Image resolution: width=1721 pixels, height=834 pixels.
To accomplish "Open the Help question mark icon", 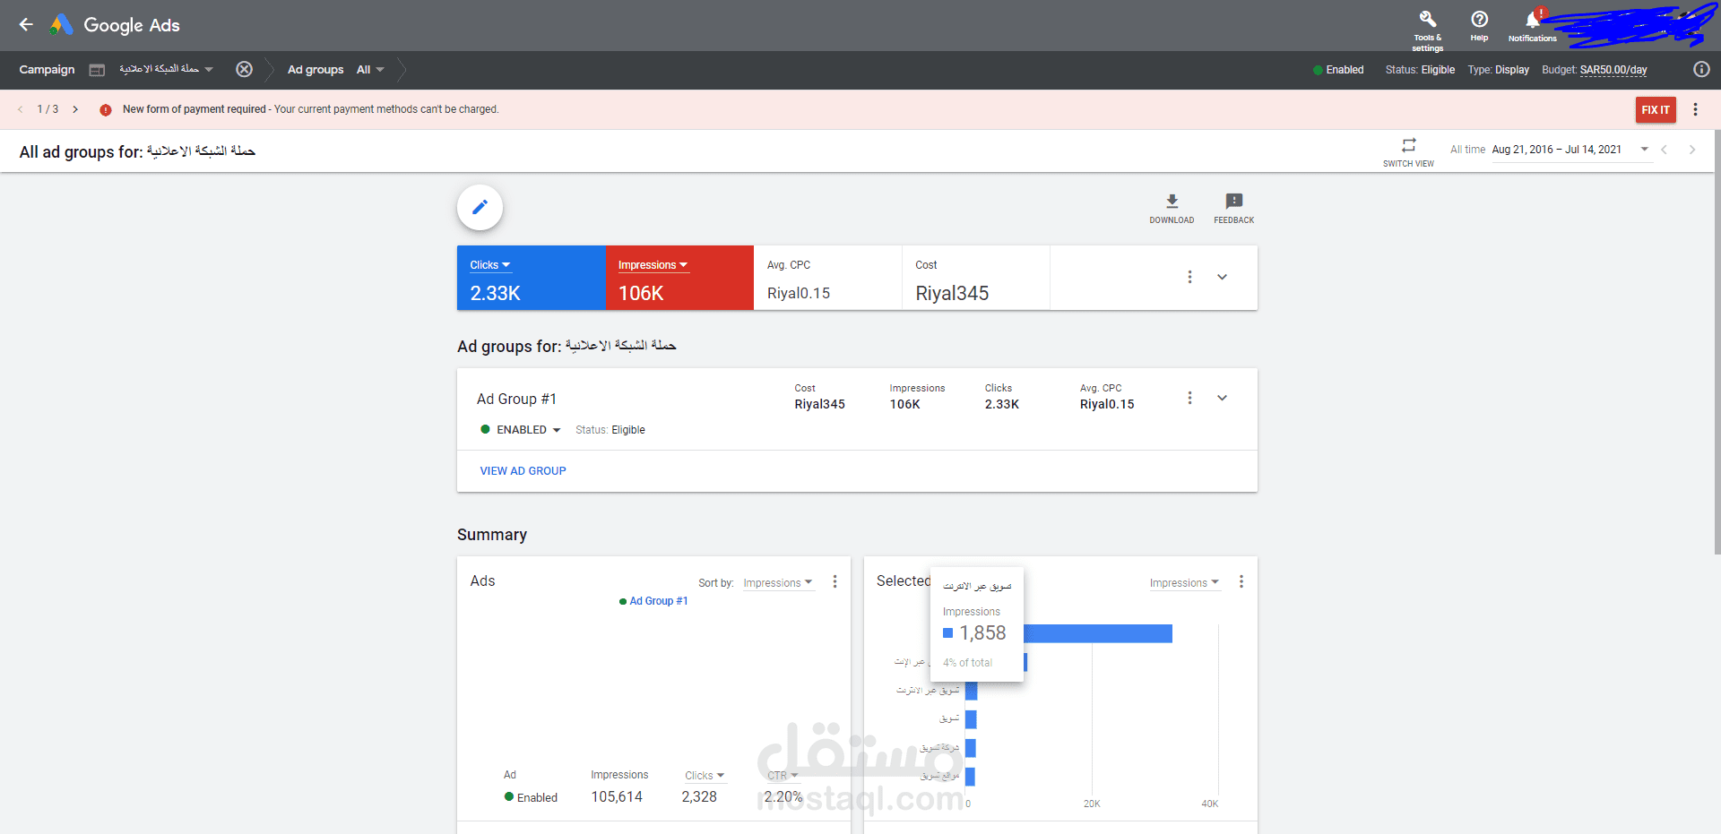I will (1479, 19).
